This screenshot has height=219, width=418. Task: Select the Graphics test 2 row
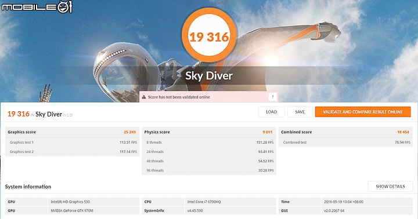pyautogui.click(x=72, y=152)
